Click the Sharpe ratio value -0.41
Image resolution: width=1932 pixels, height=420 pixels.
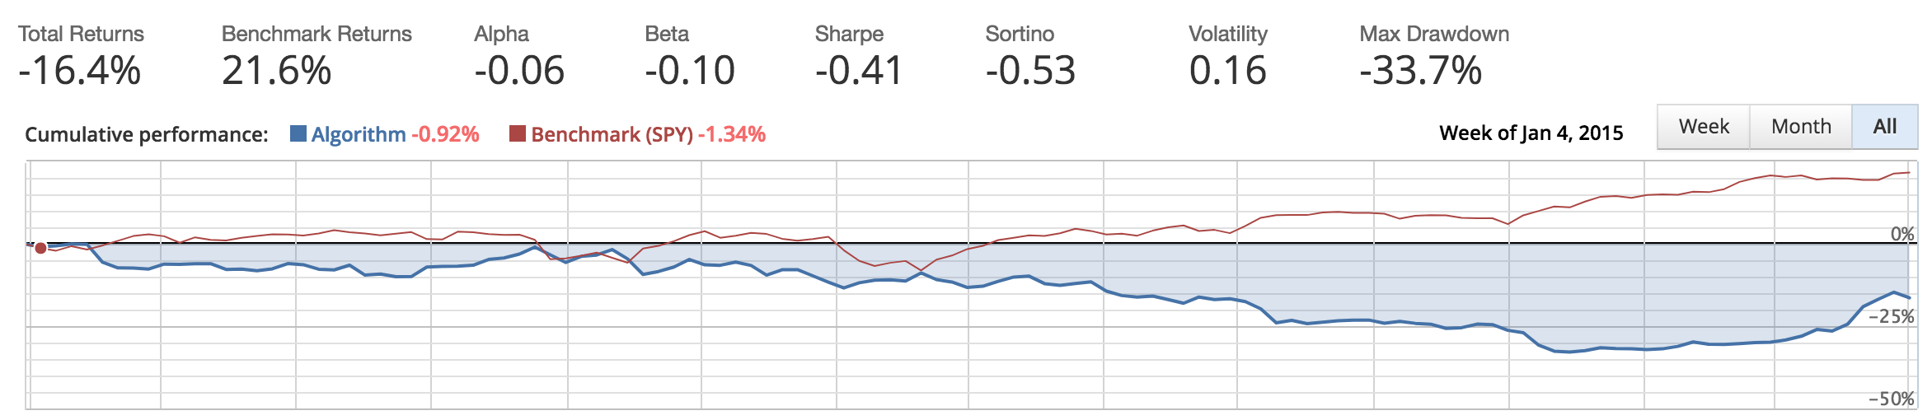pos(859,71)
